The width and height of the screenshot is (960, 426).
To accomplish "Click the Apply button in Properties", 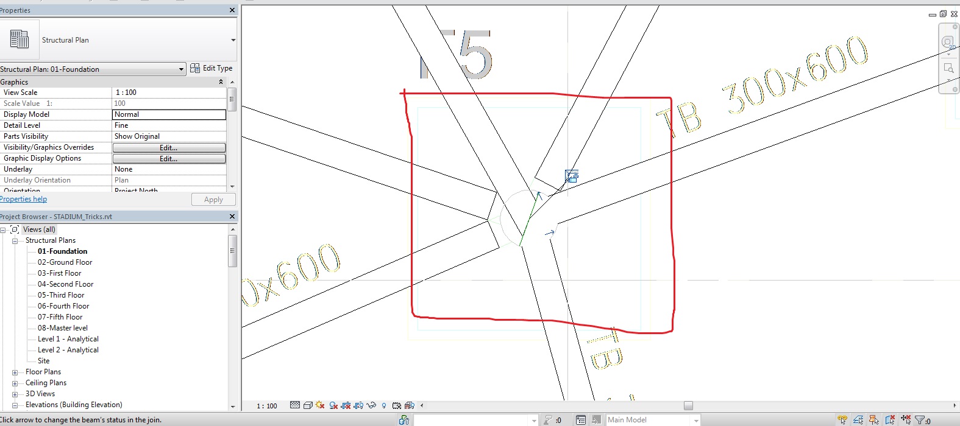I will coord(213,200).
